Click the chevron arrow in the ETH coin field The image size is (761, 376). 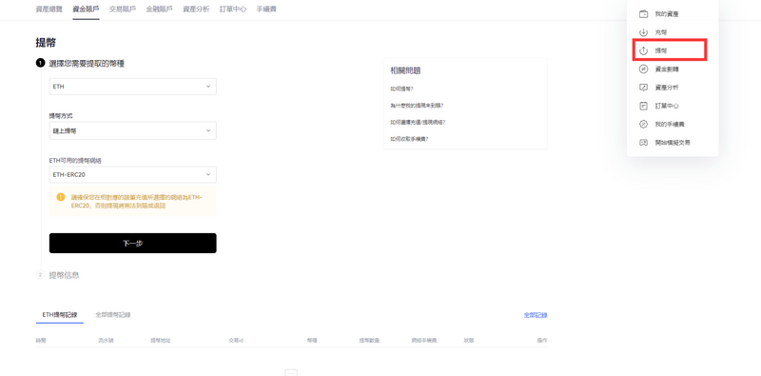(208, 87)
